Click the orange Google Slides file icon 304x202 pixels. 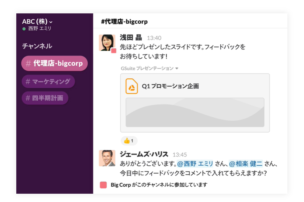coord(132,86)
